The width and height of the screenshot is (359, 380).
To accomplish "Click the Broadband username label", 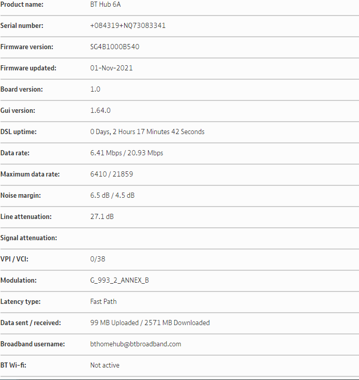I will click(33, 344).
